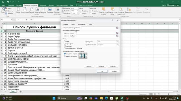Click the Просмотр preview button

point(101,66)
